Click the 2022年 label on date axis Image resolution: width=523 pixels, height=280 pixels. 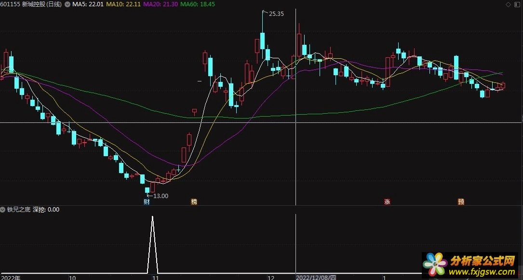click(x=11, y=277)
